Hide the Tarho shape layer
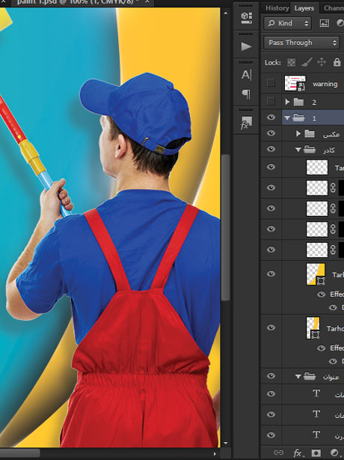 click(x=271, y=327)
